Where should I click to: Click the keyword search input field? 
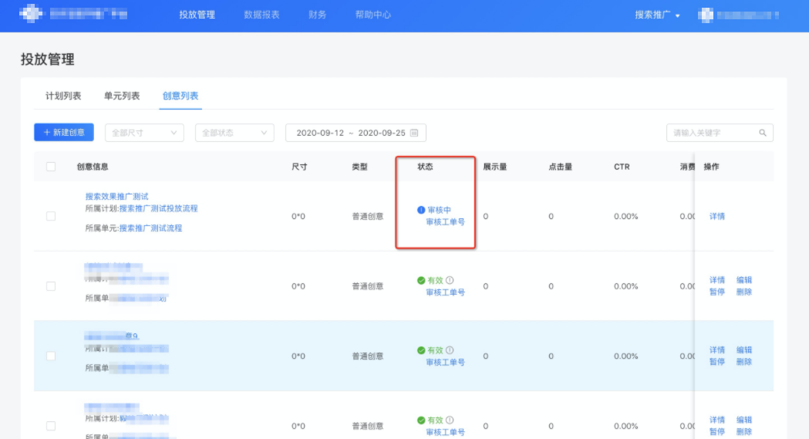720,133
